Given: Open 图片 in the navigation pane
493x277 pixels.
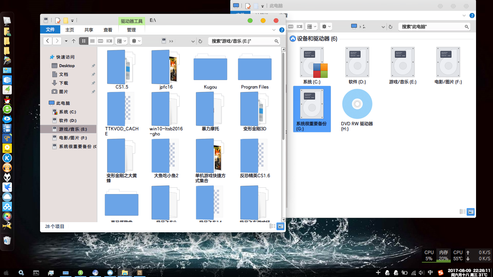Looking at the screenshot, I should [x=64, y=92].
